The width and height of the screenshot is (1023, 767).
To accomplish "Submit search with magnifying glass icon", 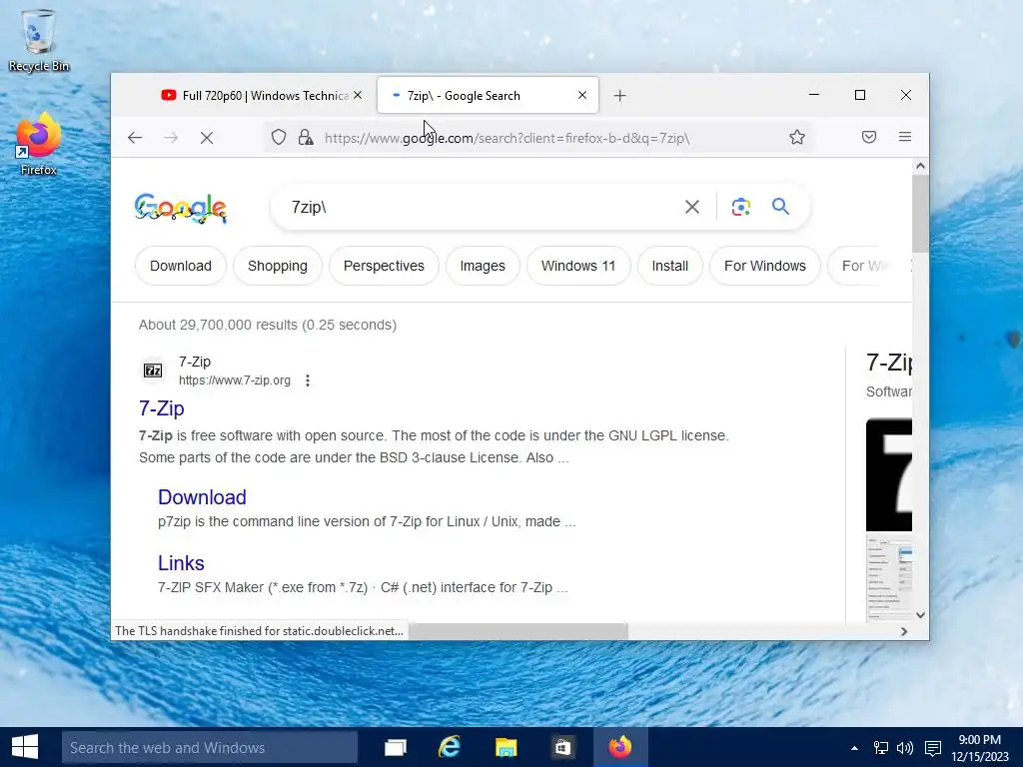I will [x=780, y=207].
